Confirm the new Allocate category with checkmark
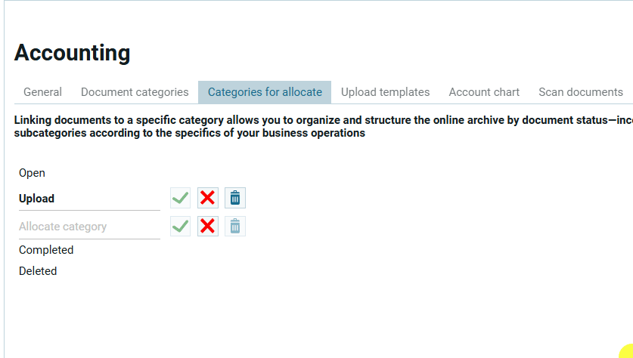 180,226
